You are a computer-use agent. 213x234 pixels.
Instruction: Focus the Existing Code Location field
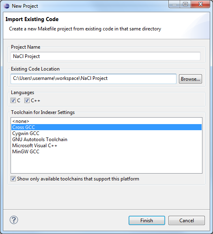pyautogui.click(x=93, y=79)
